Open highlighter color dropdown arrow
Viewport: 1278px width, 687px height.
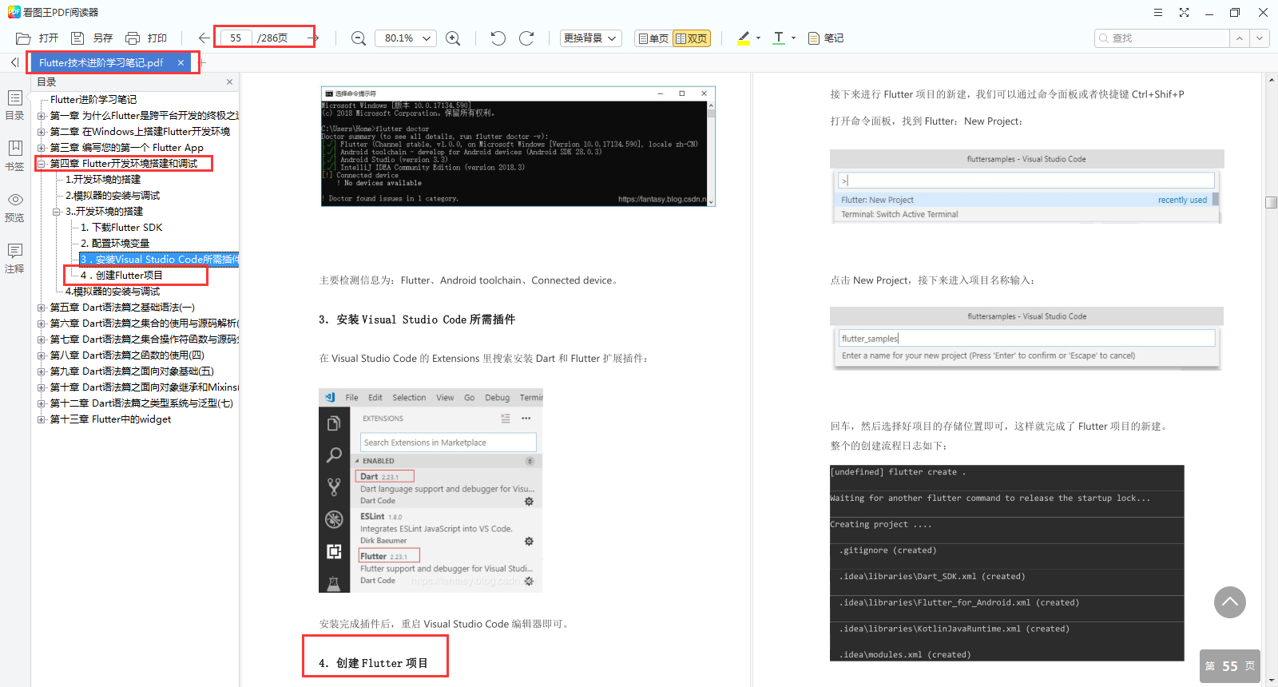pos(759,38)
